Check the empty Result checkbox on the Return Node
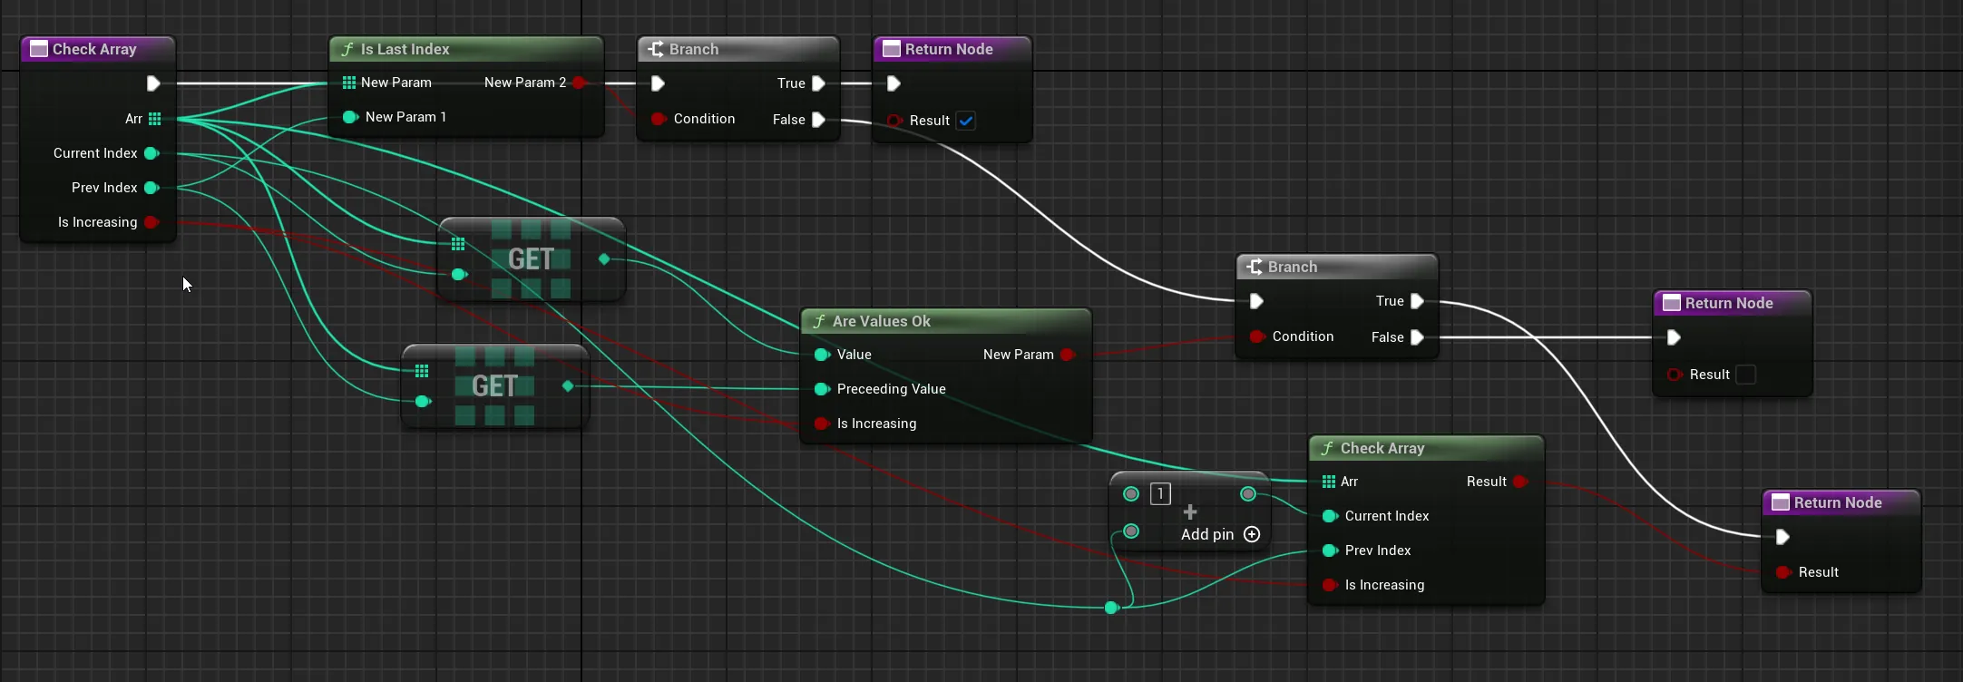The width and height of the screenshot is (1963, 682). click(1746, 375)
